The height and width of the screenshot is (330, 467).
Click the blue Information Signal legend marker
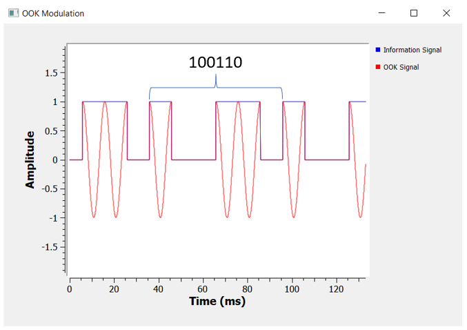[378, 50]
